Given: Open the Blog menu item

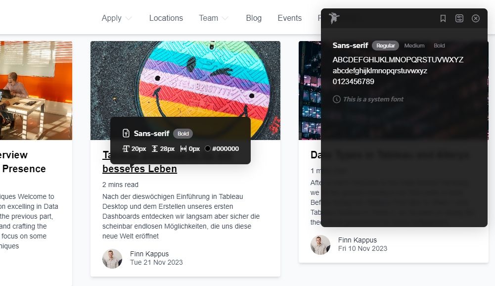Looking at the screenshot, I should click(254, 18).
